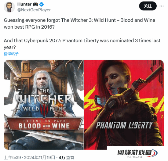Click the tweet text about Cyberpunk 2077
The image size is (168, 161).
tap(82, 44)
